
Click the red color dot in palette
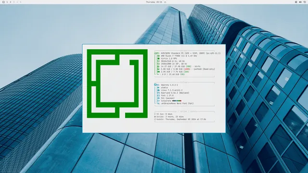(180, 101)
